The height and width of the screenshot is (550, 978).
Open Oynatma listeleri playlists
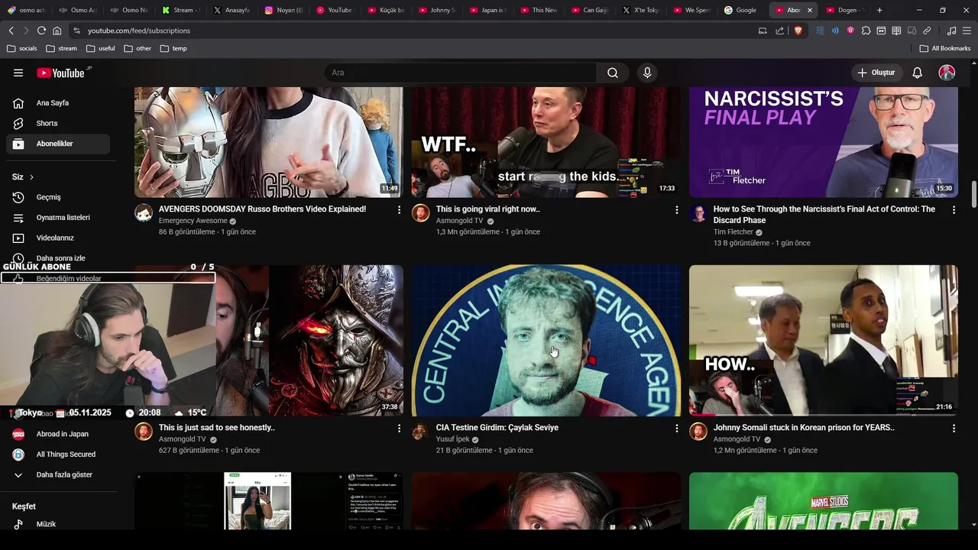58,218
